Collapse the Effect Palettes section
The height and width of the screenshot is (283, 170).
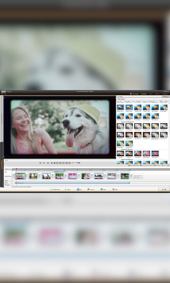117,99
